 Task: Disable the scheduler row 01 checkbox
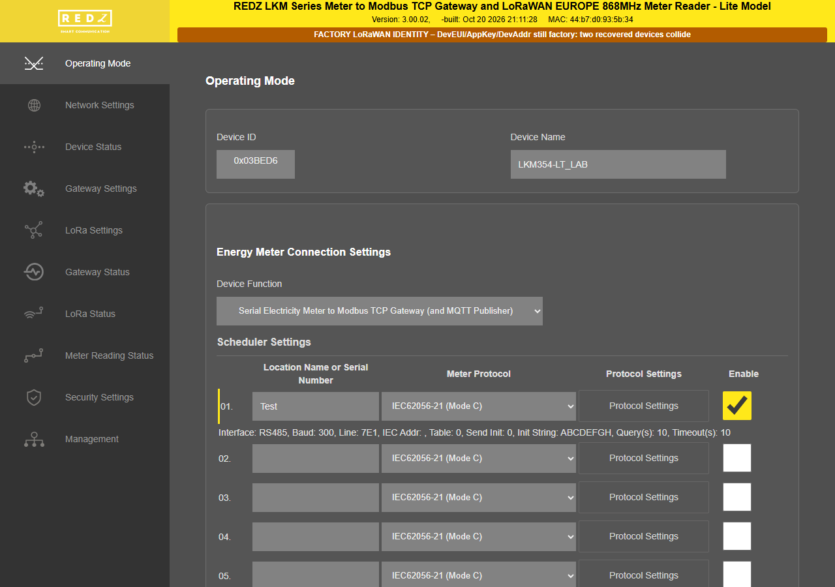click(737, 406)
